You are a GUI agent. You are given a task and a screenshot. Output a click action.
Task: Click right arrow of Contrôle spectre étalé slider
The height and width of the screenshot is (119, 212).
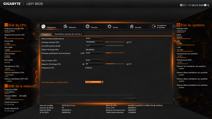(124, 46)
